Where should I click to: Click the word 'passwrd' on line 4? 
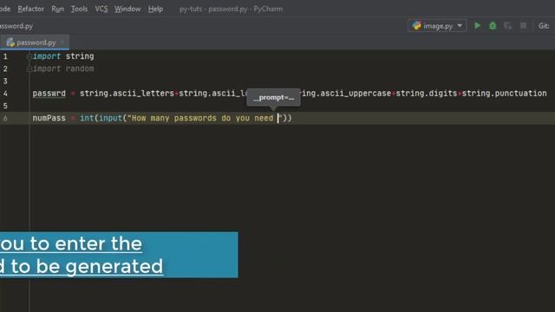coord(49,94)
